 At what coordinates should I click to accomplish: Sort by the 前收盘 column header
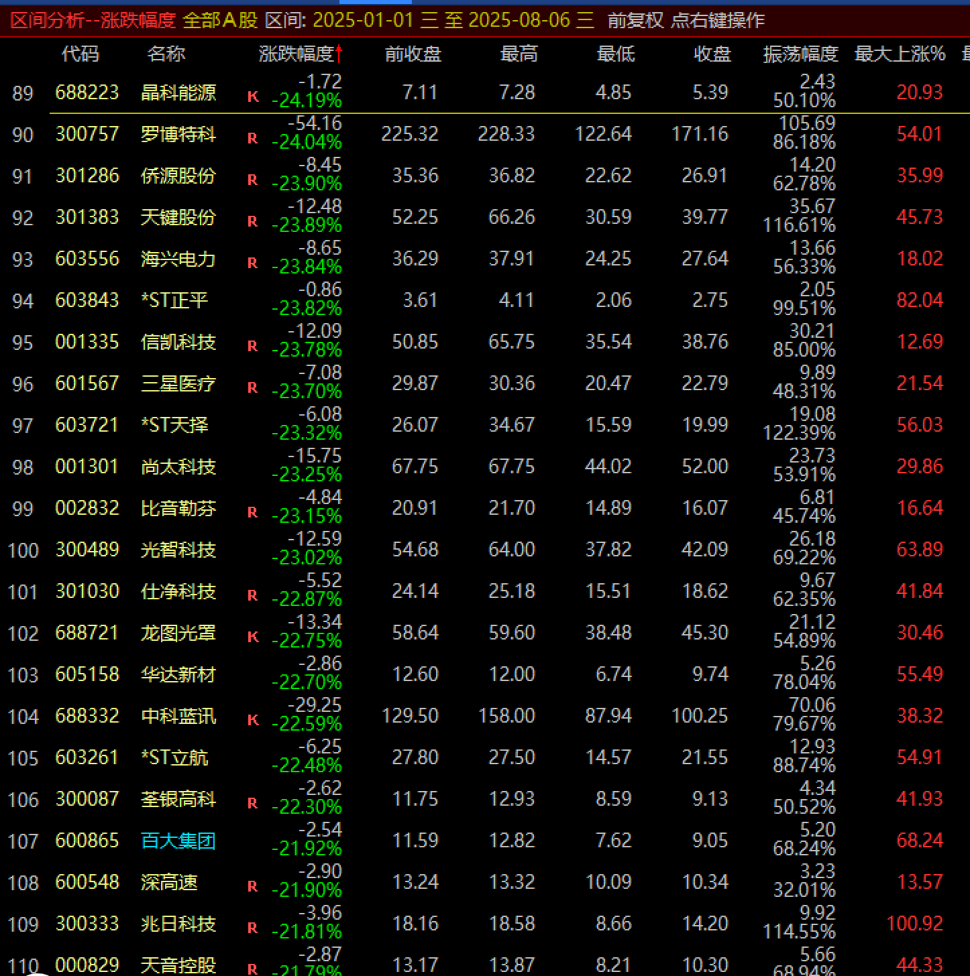click(x=413, y=54)
